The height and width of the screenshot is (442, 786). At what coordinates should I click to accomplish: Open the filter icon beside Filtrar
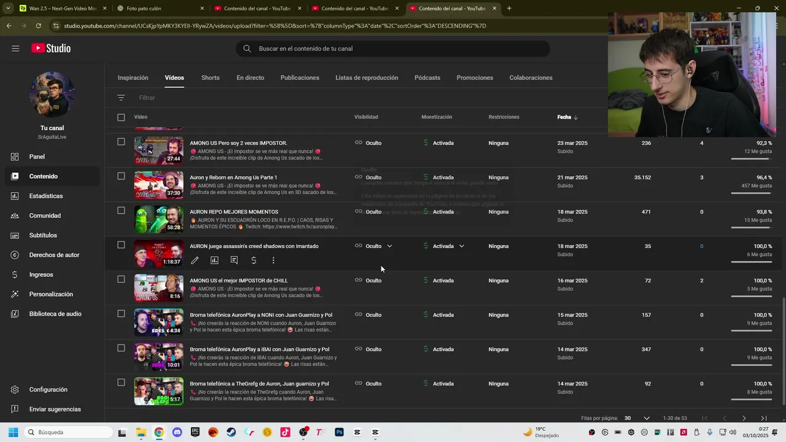[x=121, y=98]
